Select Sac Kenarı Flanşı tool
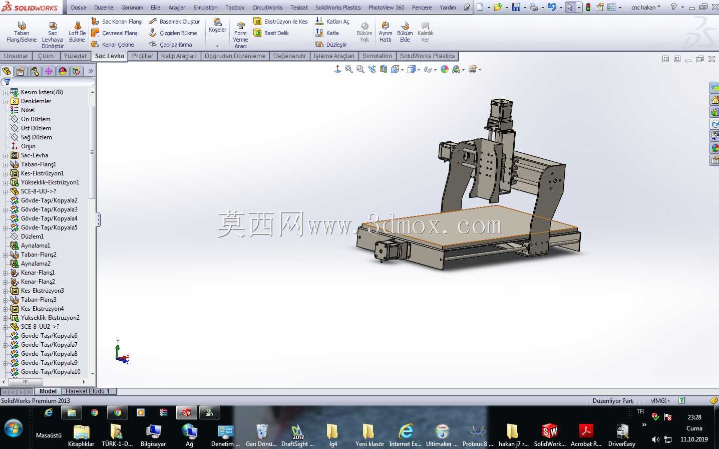The image size is (719, 449). [117, 22]
